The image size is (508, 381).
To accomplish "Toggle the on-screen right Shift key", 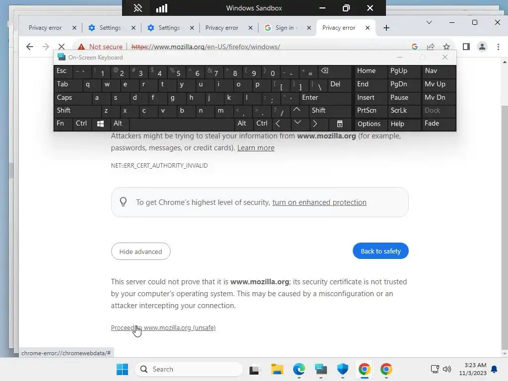I will pos(330,110).
